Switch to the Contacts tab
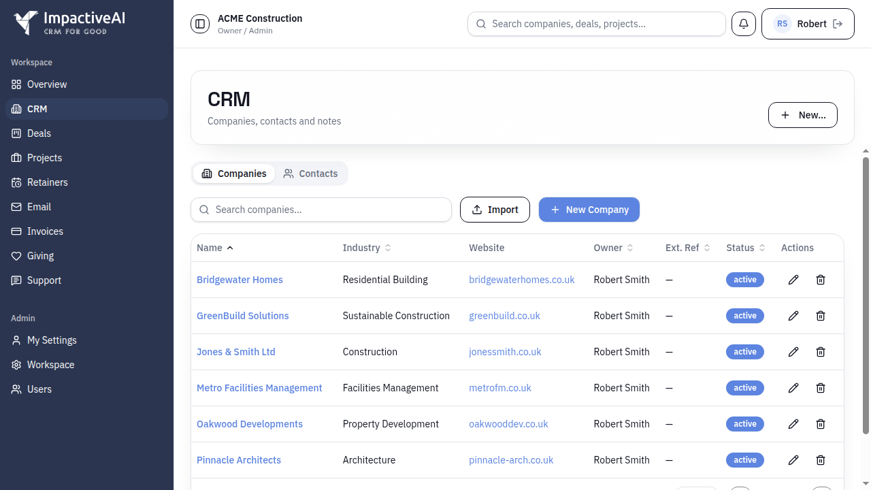The height and width of the screenshot is (490, 871). click(x=311, y=174)
